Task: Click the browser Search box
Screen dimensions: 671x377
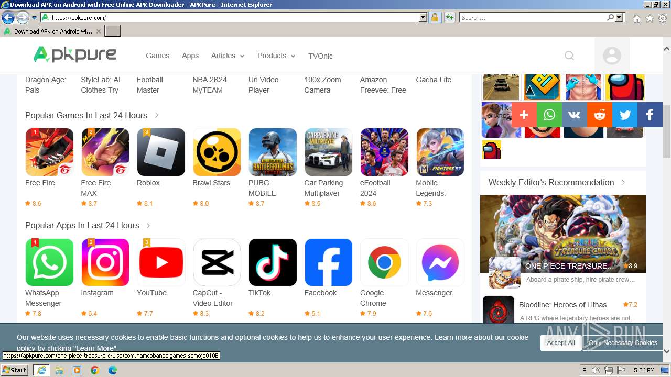Action: tap(533, 17)
